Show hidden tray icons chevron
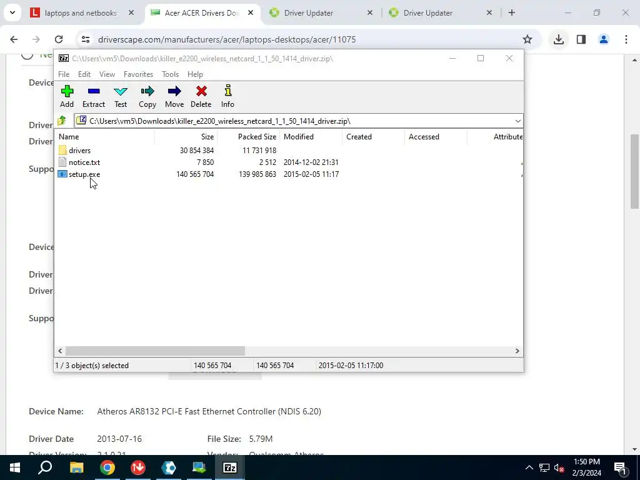 (529, 467)
